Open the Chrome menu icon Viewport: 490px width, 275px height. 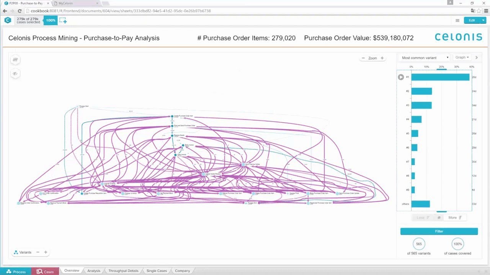(x=486, y=11)
